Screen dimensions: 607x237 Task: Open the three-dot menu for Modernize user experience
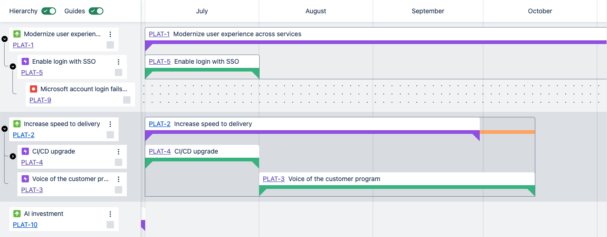pyautogui.click(x=110, y=34)
